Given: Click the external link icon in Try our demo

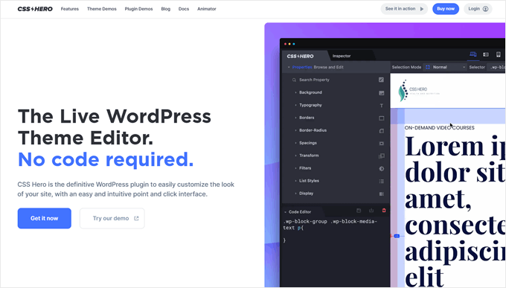Looking at the screenshot, I should [136, 218].
